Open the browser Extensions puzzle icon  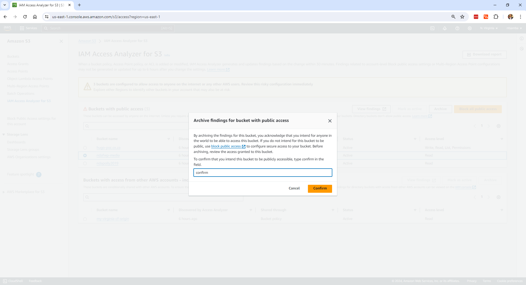(496, 17)
